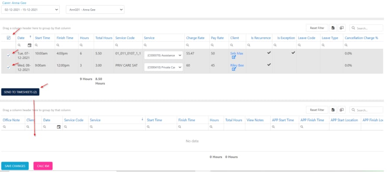Click search icon in lower Service Code filter
The height and width of the screenshot is (173, 387).
(x=66, y=127)
